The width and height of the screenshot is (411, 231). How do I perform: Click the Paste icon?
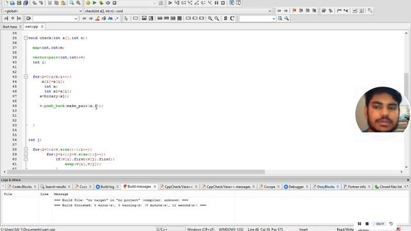63,3
